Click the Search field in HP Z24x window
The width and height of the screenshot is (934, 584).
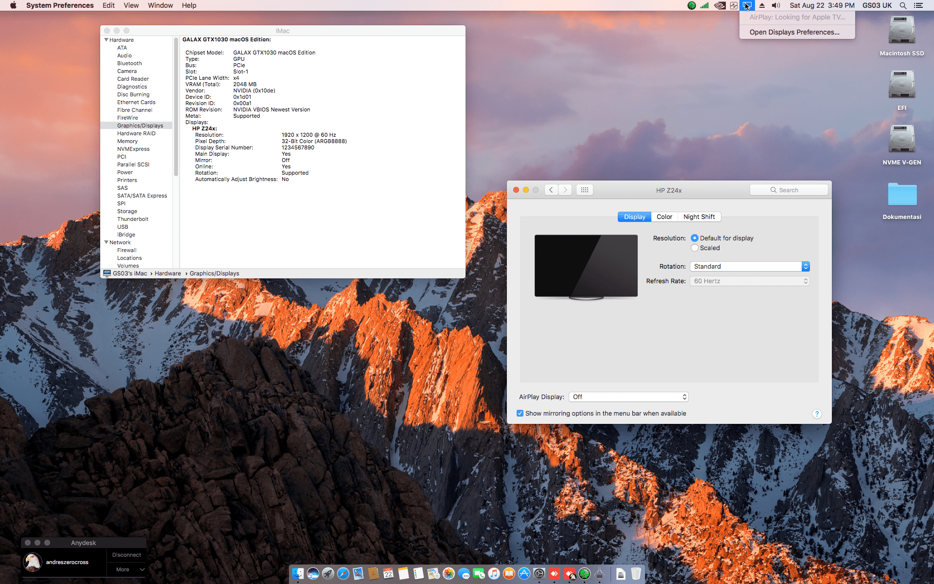[789, 190]
